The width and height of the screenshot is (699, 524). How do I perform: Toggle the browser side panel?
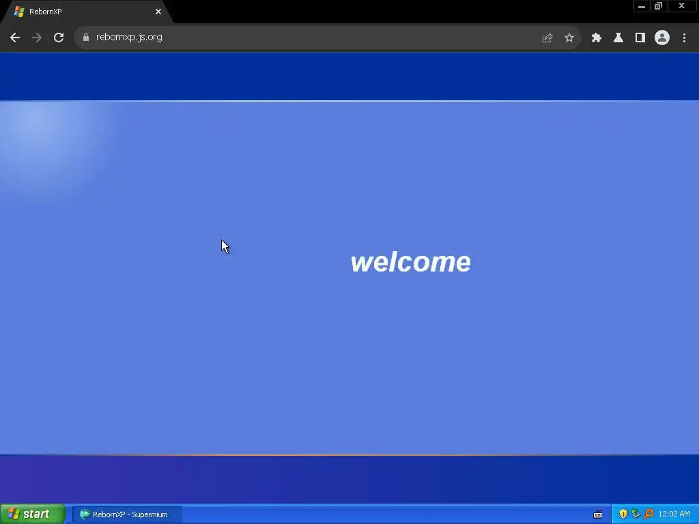(640, 38)
